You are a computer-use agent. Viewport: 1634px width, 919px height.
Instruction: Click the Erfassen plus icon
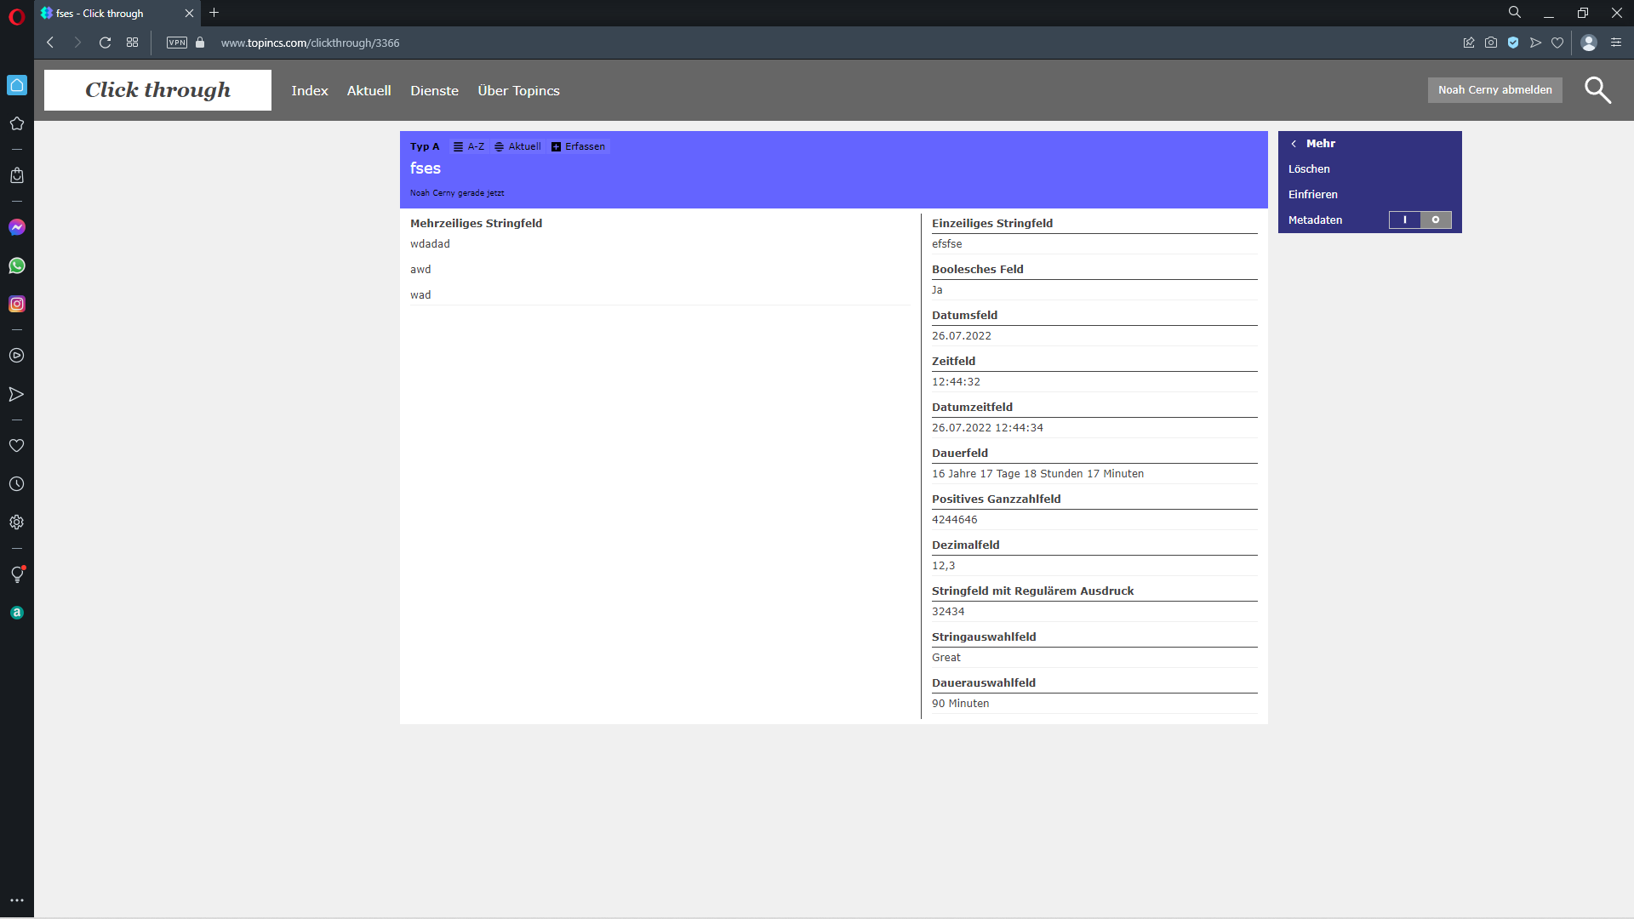(557, 146)
